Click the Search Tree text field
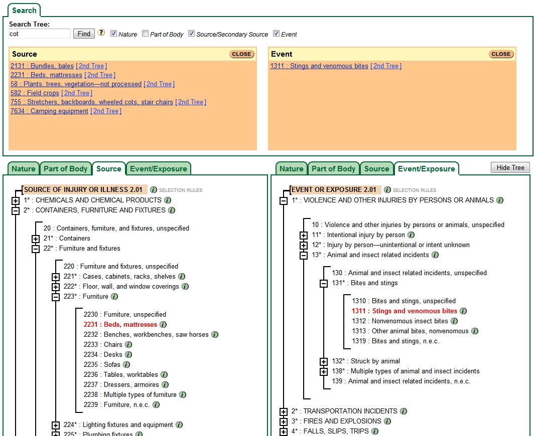Viewport: 534px width, 436px height. tap(40, 34)
